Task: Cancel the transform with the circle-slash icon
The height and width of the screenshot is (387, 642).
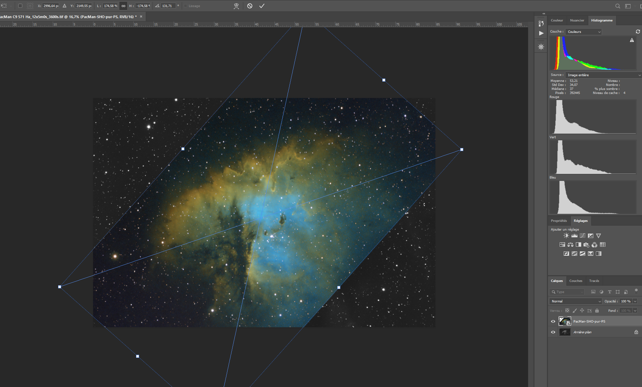Action: coord(250,6)
